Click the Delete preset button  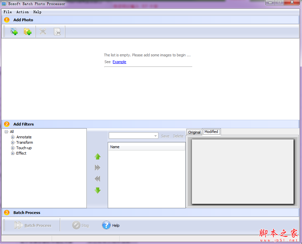178,136
